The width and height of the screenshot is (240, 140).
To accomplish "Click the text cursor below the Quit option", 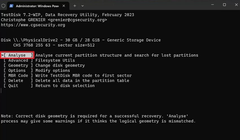I will point(1,91).
